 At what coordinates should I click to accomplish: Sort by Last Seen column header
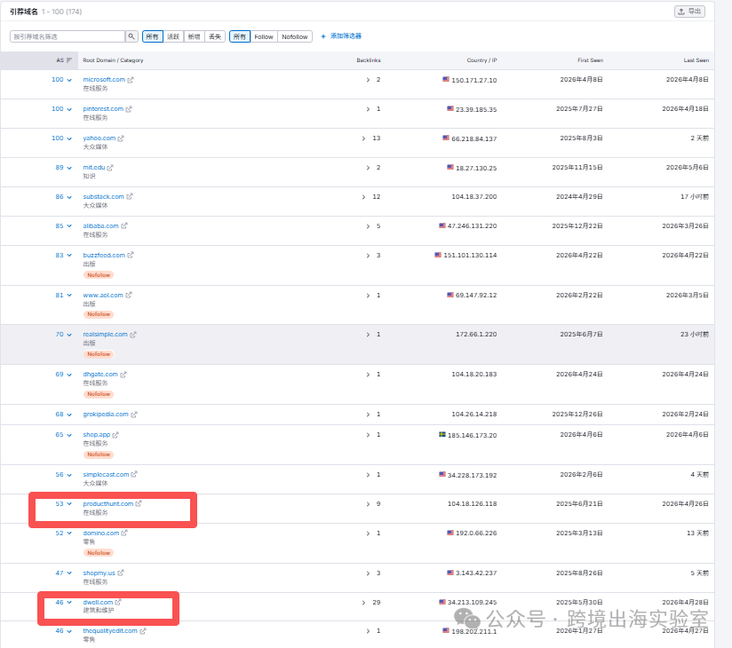696,60
